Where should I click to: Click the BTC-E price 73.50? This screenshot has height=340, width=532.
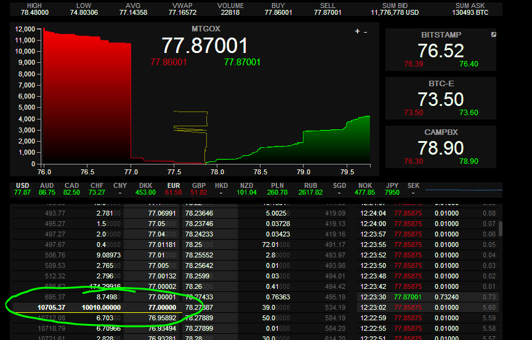coord(441,99)
